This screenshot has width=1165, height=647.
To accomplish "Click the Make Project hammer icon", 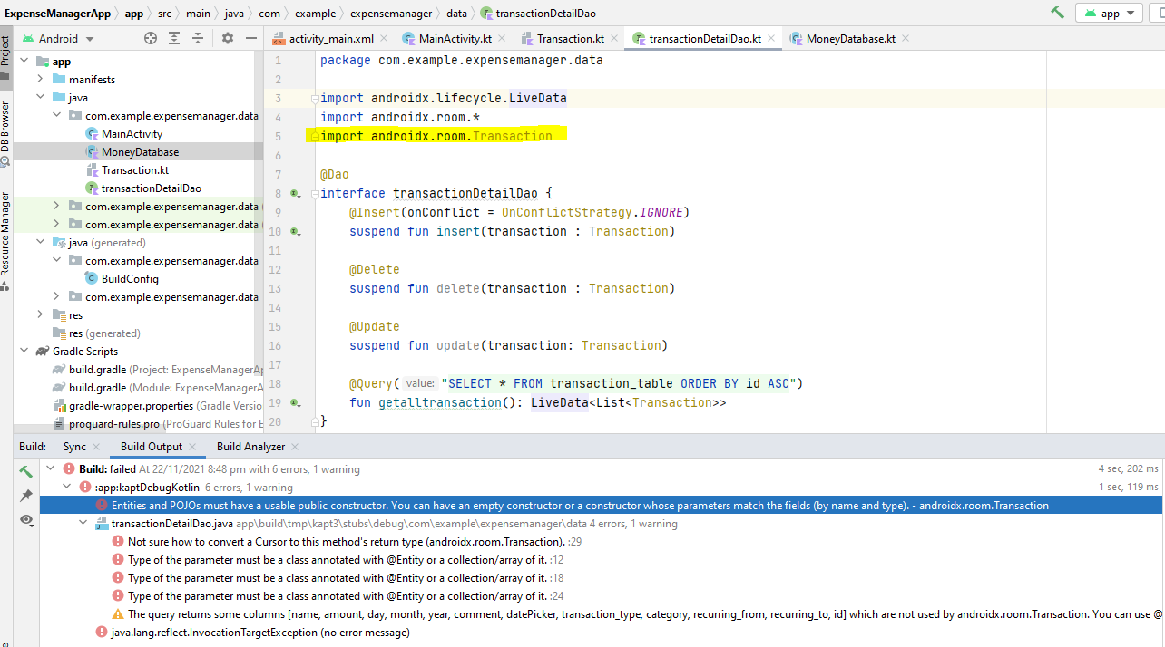I will [1057, 14].
